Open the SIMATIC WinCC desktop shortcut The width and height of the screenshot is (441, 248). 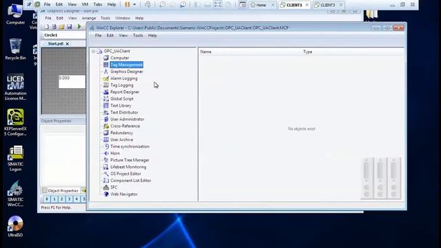click(15, 194)
